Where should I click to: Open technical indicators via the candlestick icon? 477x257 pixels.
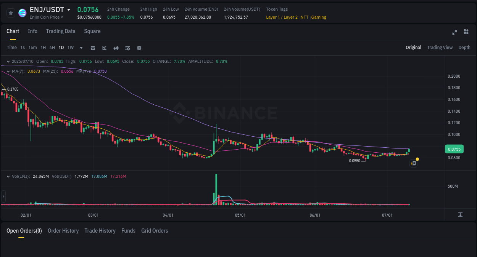(x=116, y=48)
